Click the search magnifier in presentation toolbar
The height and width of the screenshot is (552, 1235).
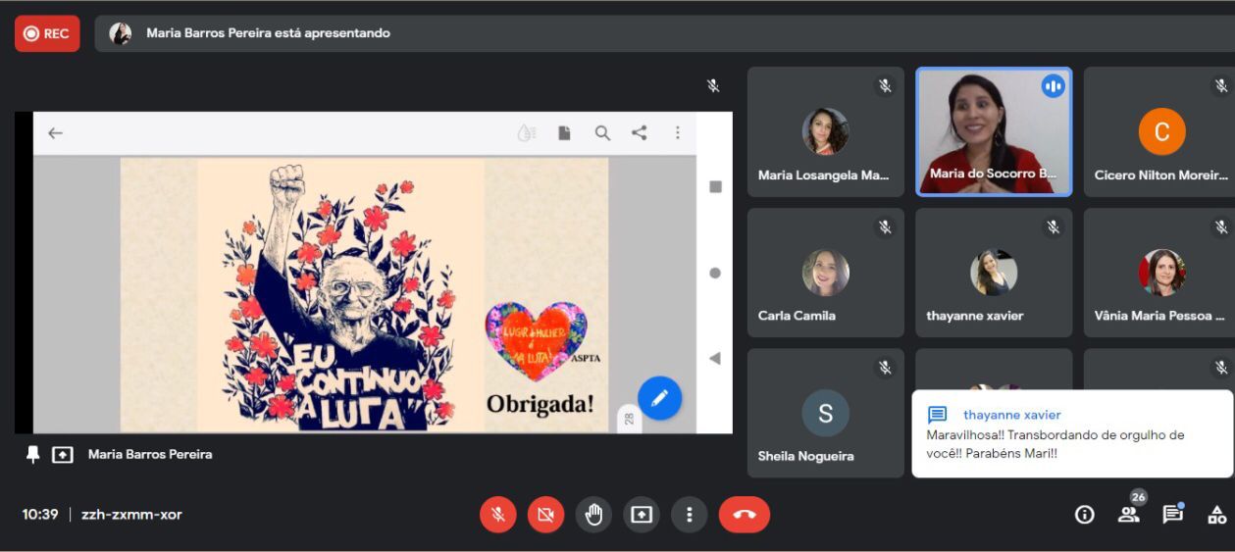coord(602,133)
